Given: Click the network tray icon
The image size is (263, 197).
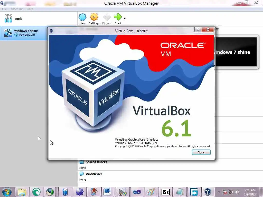Looking at the screenshot, I should pyautogui.click(x=231, y=192).
